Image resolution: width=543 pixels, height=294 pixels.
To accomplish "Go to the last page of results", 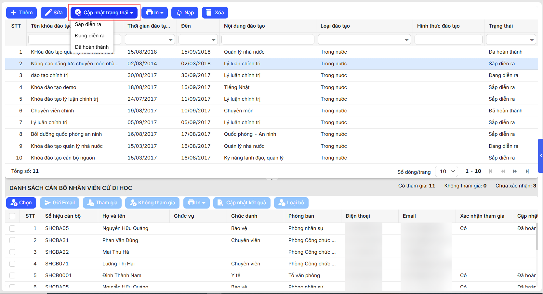I will pyautogui.click(x=527, y=171).
